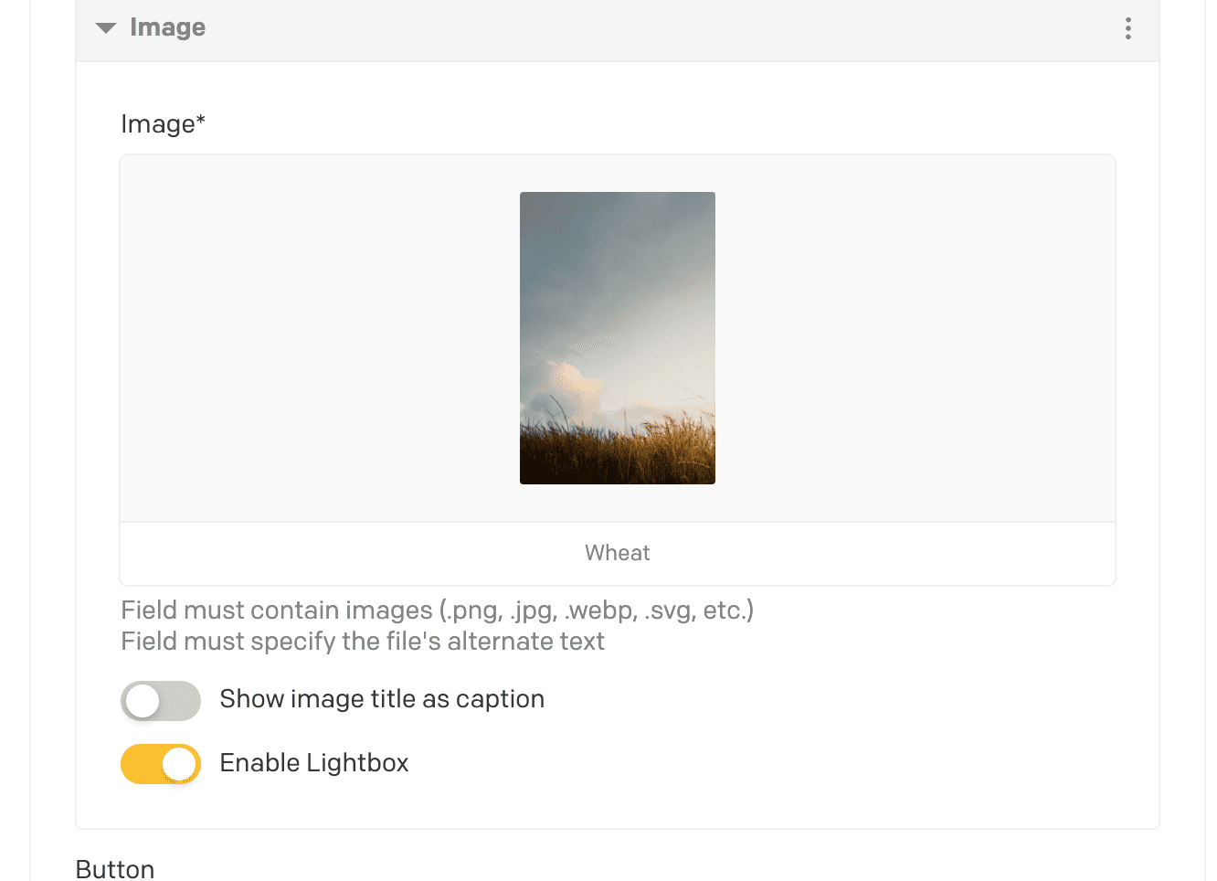
Task: Click empty preview area right of the photo
Action: click(914, 338)
